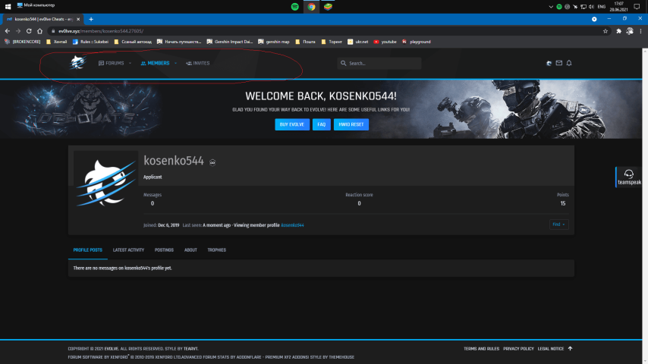Switch to the Postings tab
648x364 pixels.
(x=164, y=250)
